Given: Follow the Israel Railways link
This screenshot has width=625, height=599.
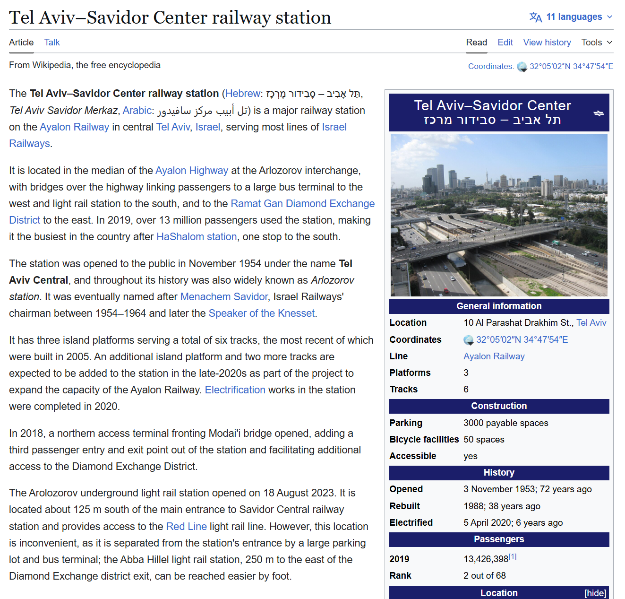Looking at the screenshot, I should (334, 127).
